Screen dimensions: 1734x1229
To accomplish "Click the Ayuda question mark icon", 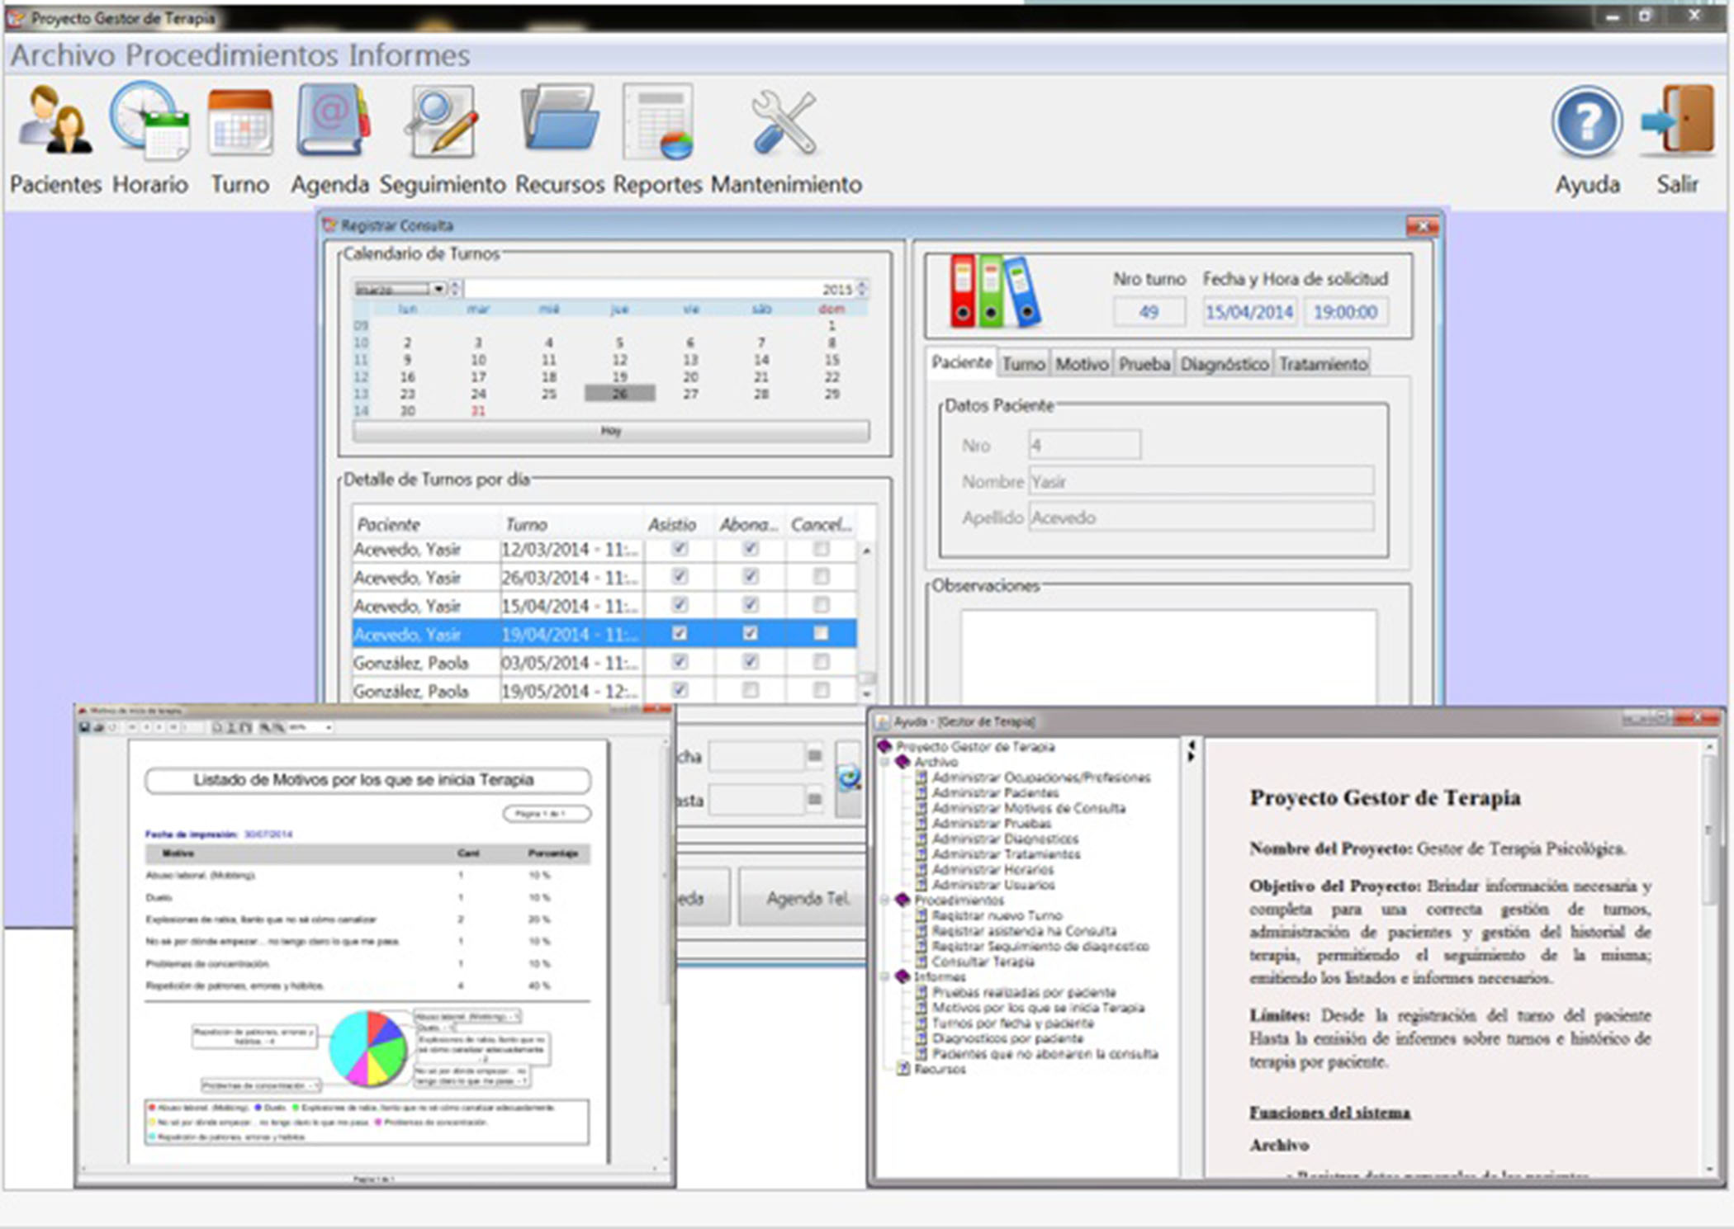I will coord(1586,122).
